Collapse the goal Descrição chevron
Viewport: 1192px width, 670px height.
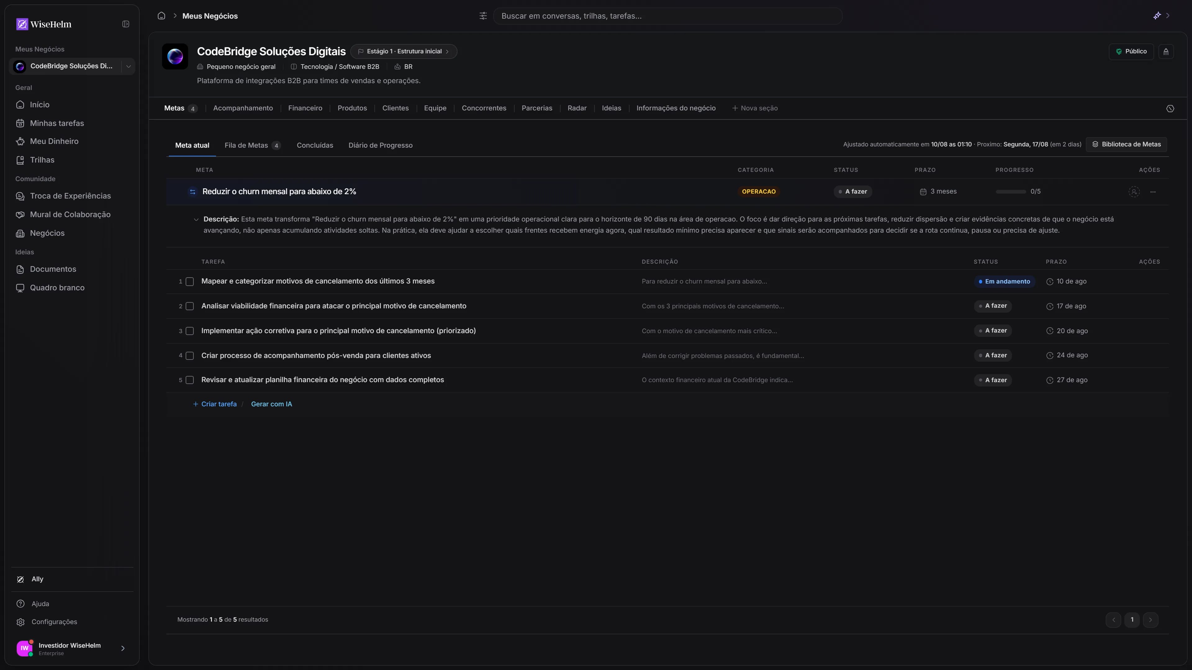(196, 220)
